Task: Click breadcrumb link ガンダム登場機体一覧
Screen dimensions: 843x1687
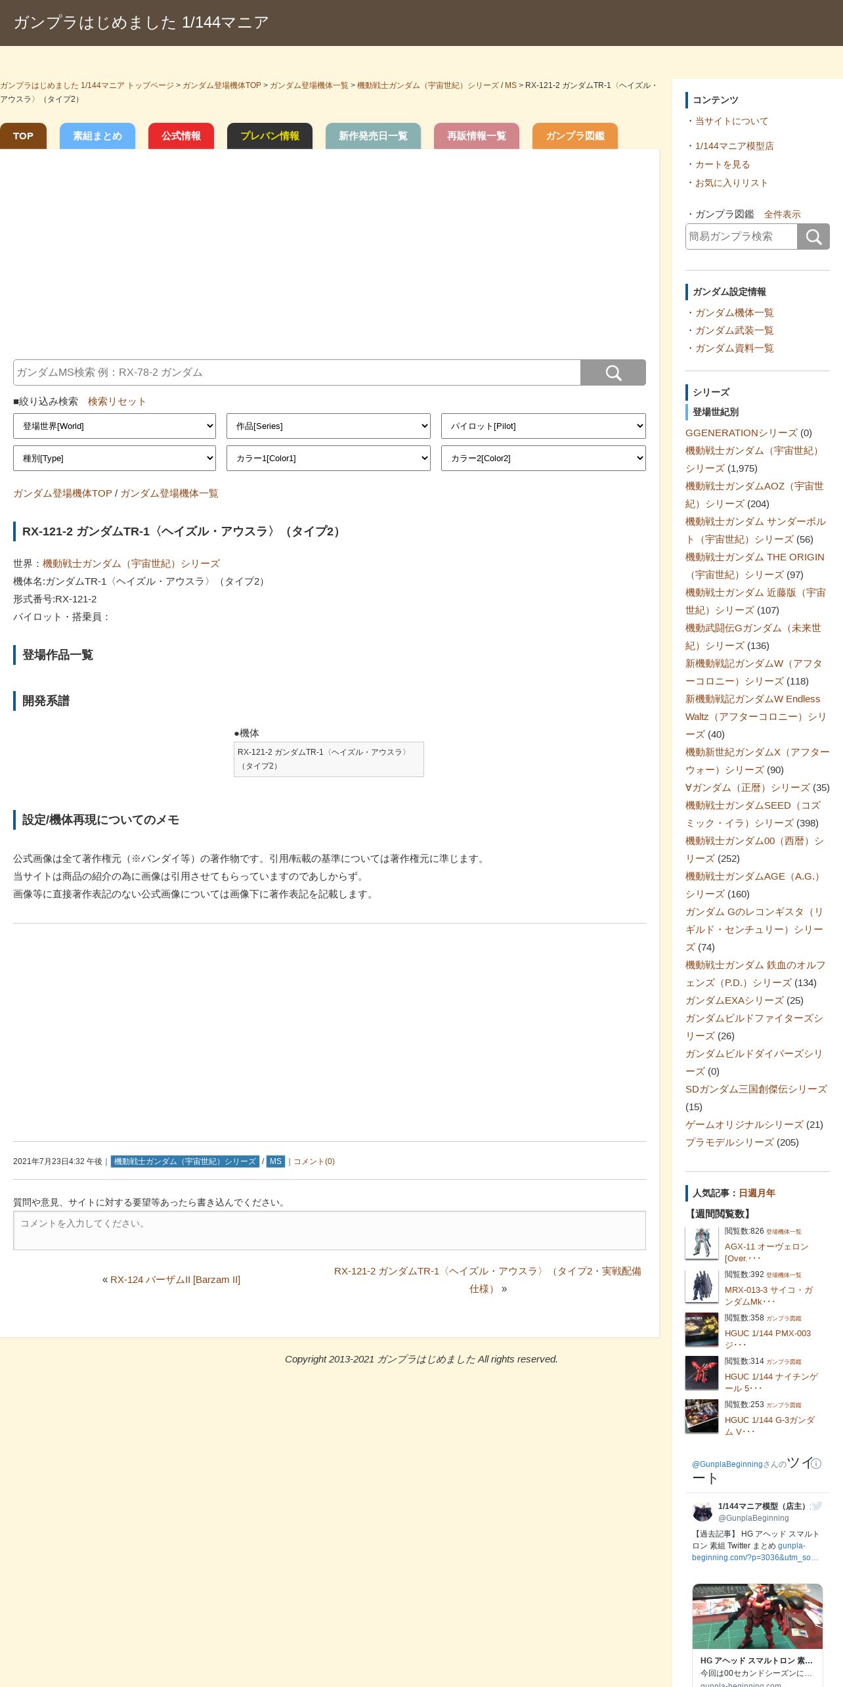Action: tap(309, 85)
